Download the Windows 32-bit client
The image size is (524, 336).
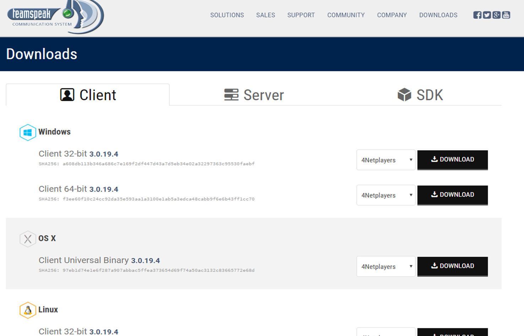tap(452, 159)
